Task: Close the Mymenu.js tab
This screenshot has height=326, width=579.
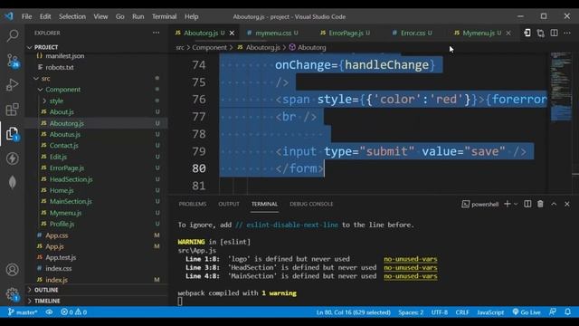Action: click(x=508, y=33)
